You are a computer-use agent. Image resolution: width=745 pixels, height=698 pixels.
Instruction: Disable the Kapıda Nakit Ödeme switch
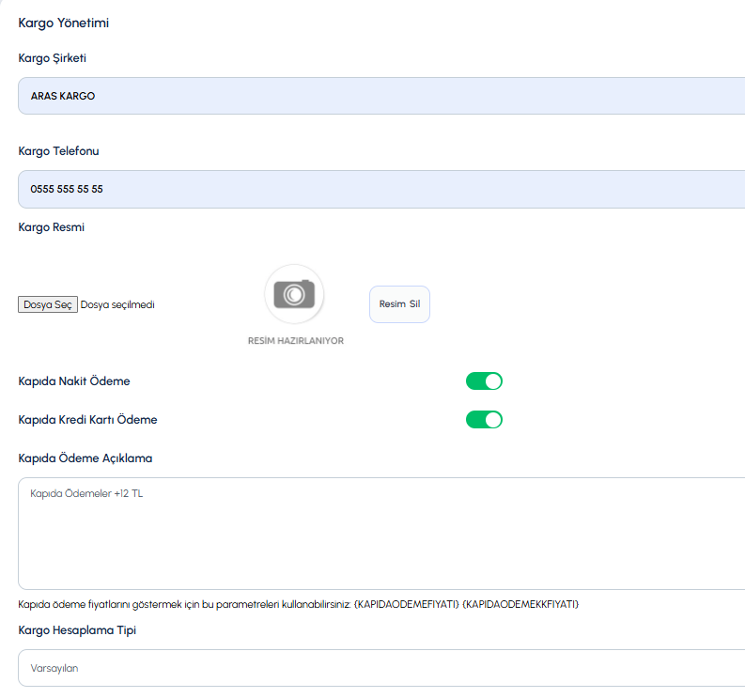coord(484,381)
